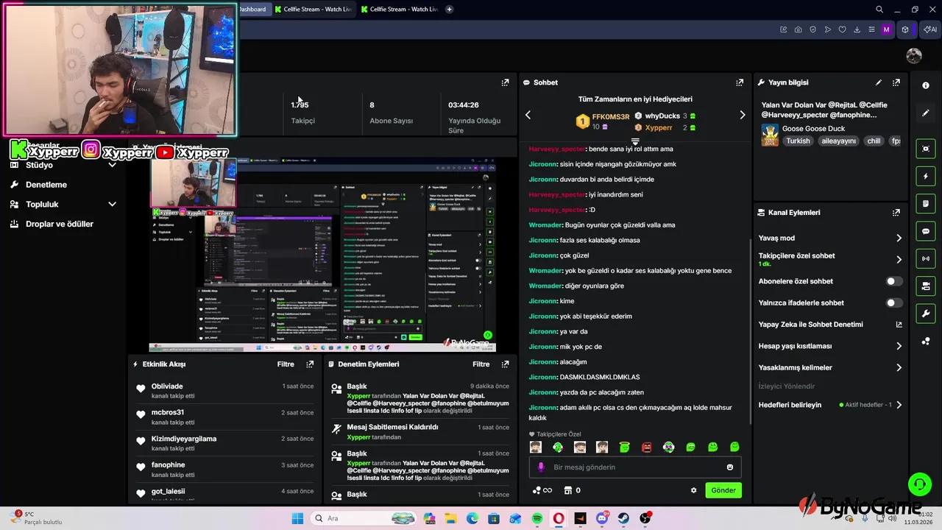Open Filtre in Etkinlik Akışı panel

(x=286, y=364)
